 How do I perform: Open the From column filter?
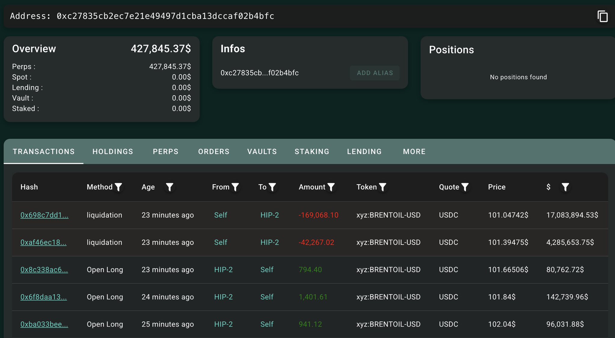235,187
